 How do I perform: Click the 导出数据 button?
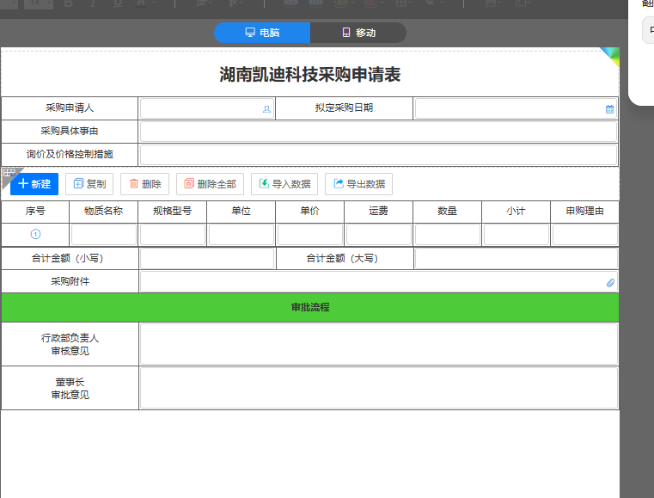pos(358,184)
